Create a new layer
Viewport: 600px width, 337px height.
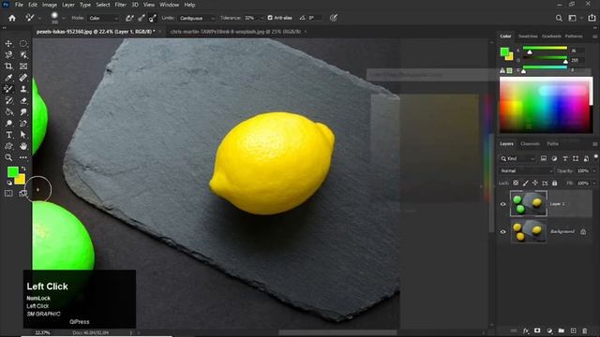[573, 330]
